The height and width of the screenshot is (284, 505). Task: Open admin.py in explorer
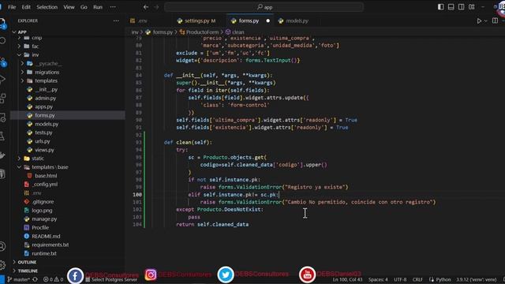46,98
